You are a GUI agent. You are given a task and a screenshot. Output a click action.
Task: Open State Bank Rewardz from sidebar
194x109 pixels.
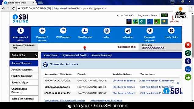[x=24, y=99]
